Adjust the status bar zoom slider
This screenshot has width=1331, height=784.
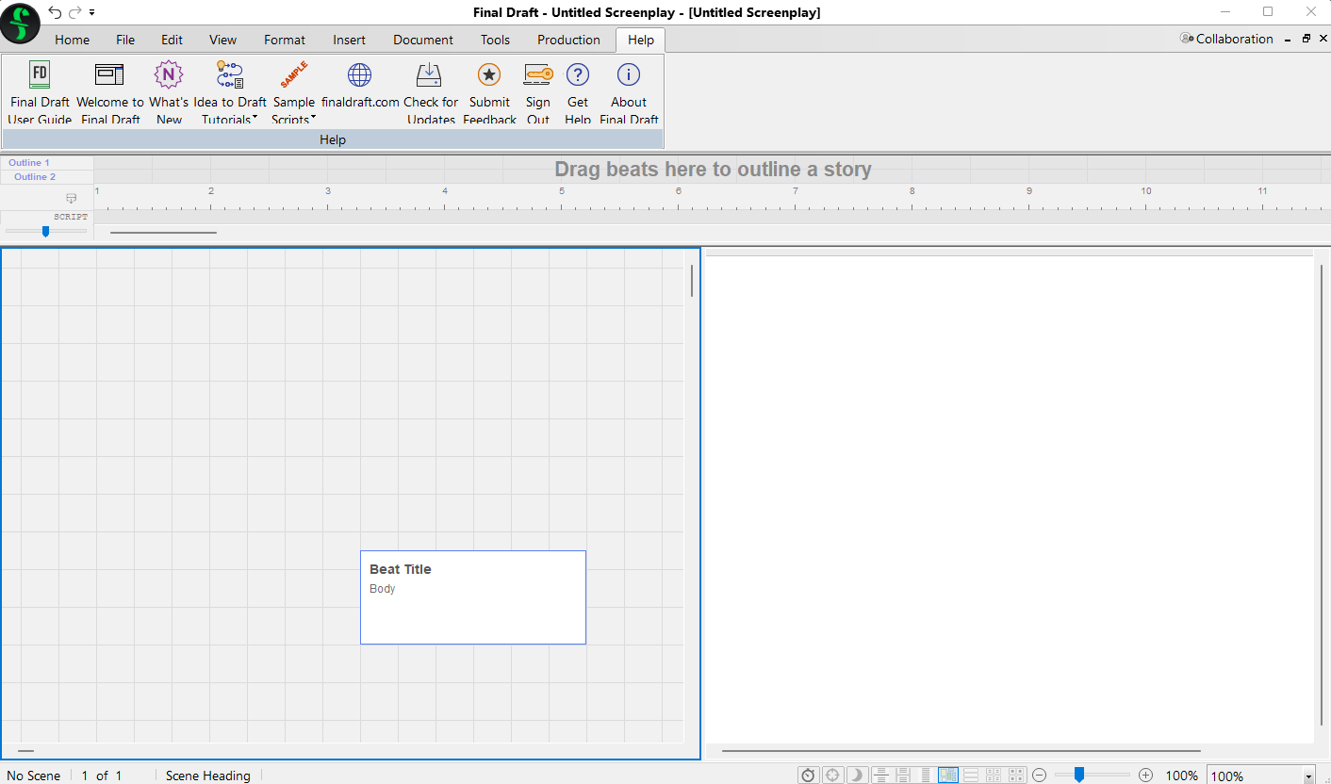click(x=1079, y=775)
